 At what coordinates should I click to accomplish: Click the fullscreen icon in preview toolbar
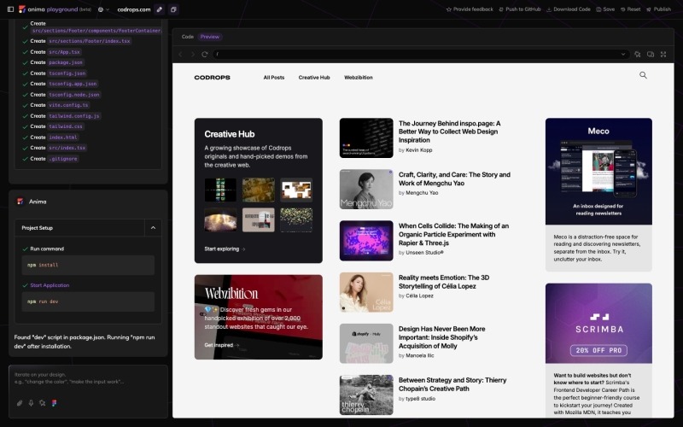[x=663, y=54]
